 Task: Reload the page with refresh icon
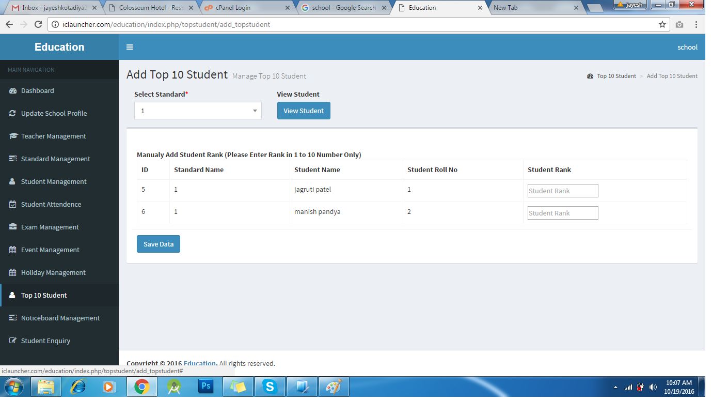[x=38, y=24]
